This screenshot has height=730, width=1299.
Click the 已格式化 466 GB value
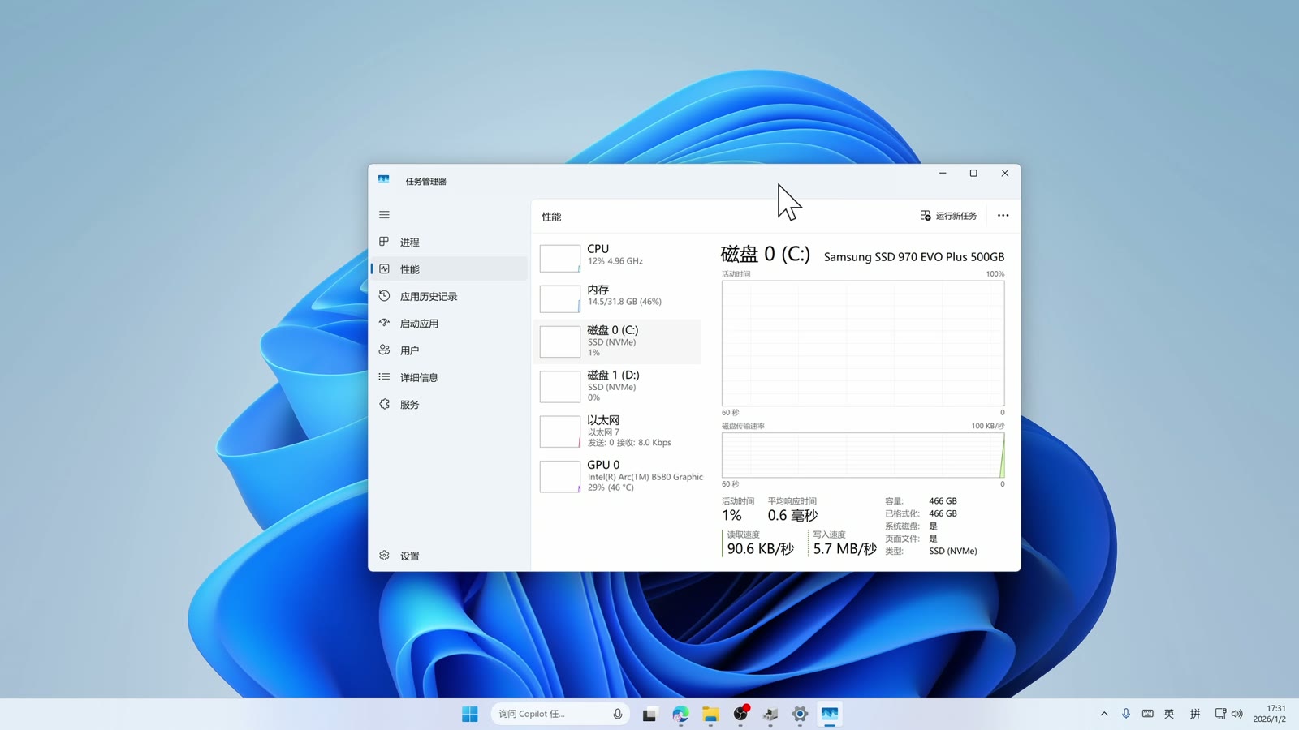[x=943, y=513]
